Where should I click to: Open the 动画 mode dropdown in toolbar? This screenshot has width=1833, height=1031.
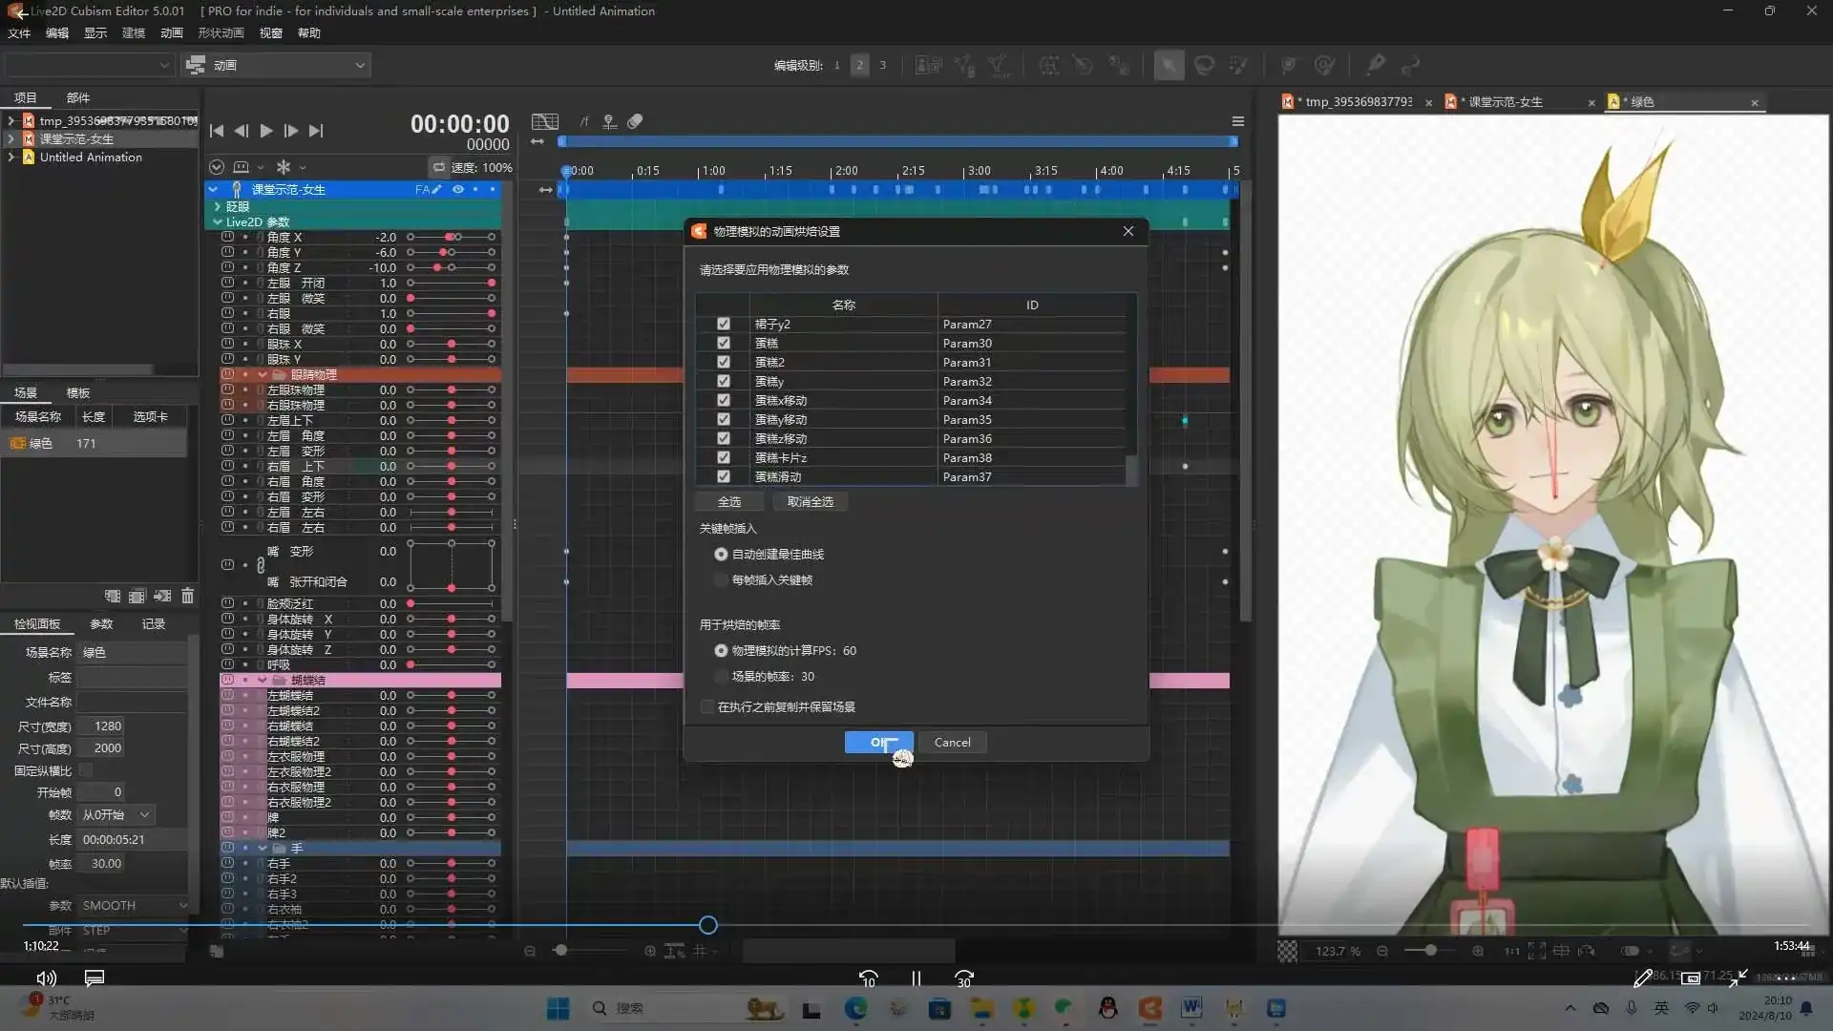pyautogui.click(x=277, y=65)
